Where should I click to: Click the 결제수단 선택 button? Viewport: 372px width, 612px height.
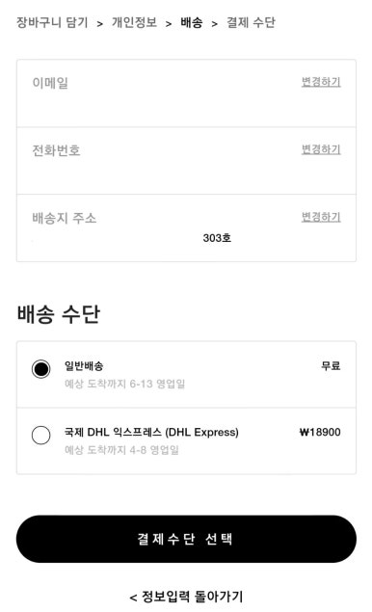pos(186,539)
